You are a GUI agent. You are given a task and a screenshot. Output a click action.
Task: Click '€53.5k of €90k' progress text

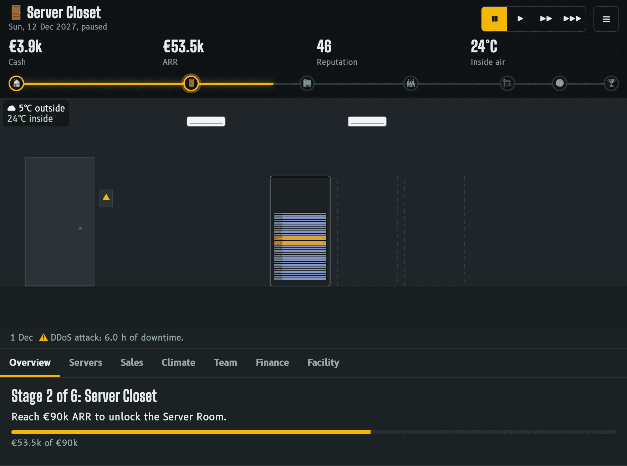coord(45,443)
